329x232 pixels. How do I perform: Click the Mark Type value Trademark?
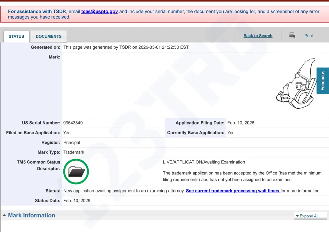74,152
